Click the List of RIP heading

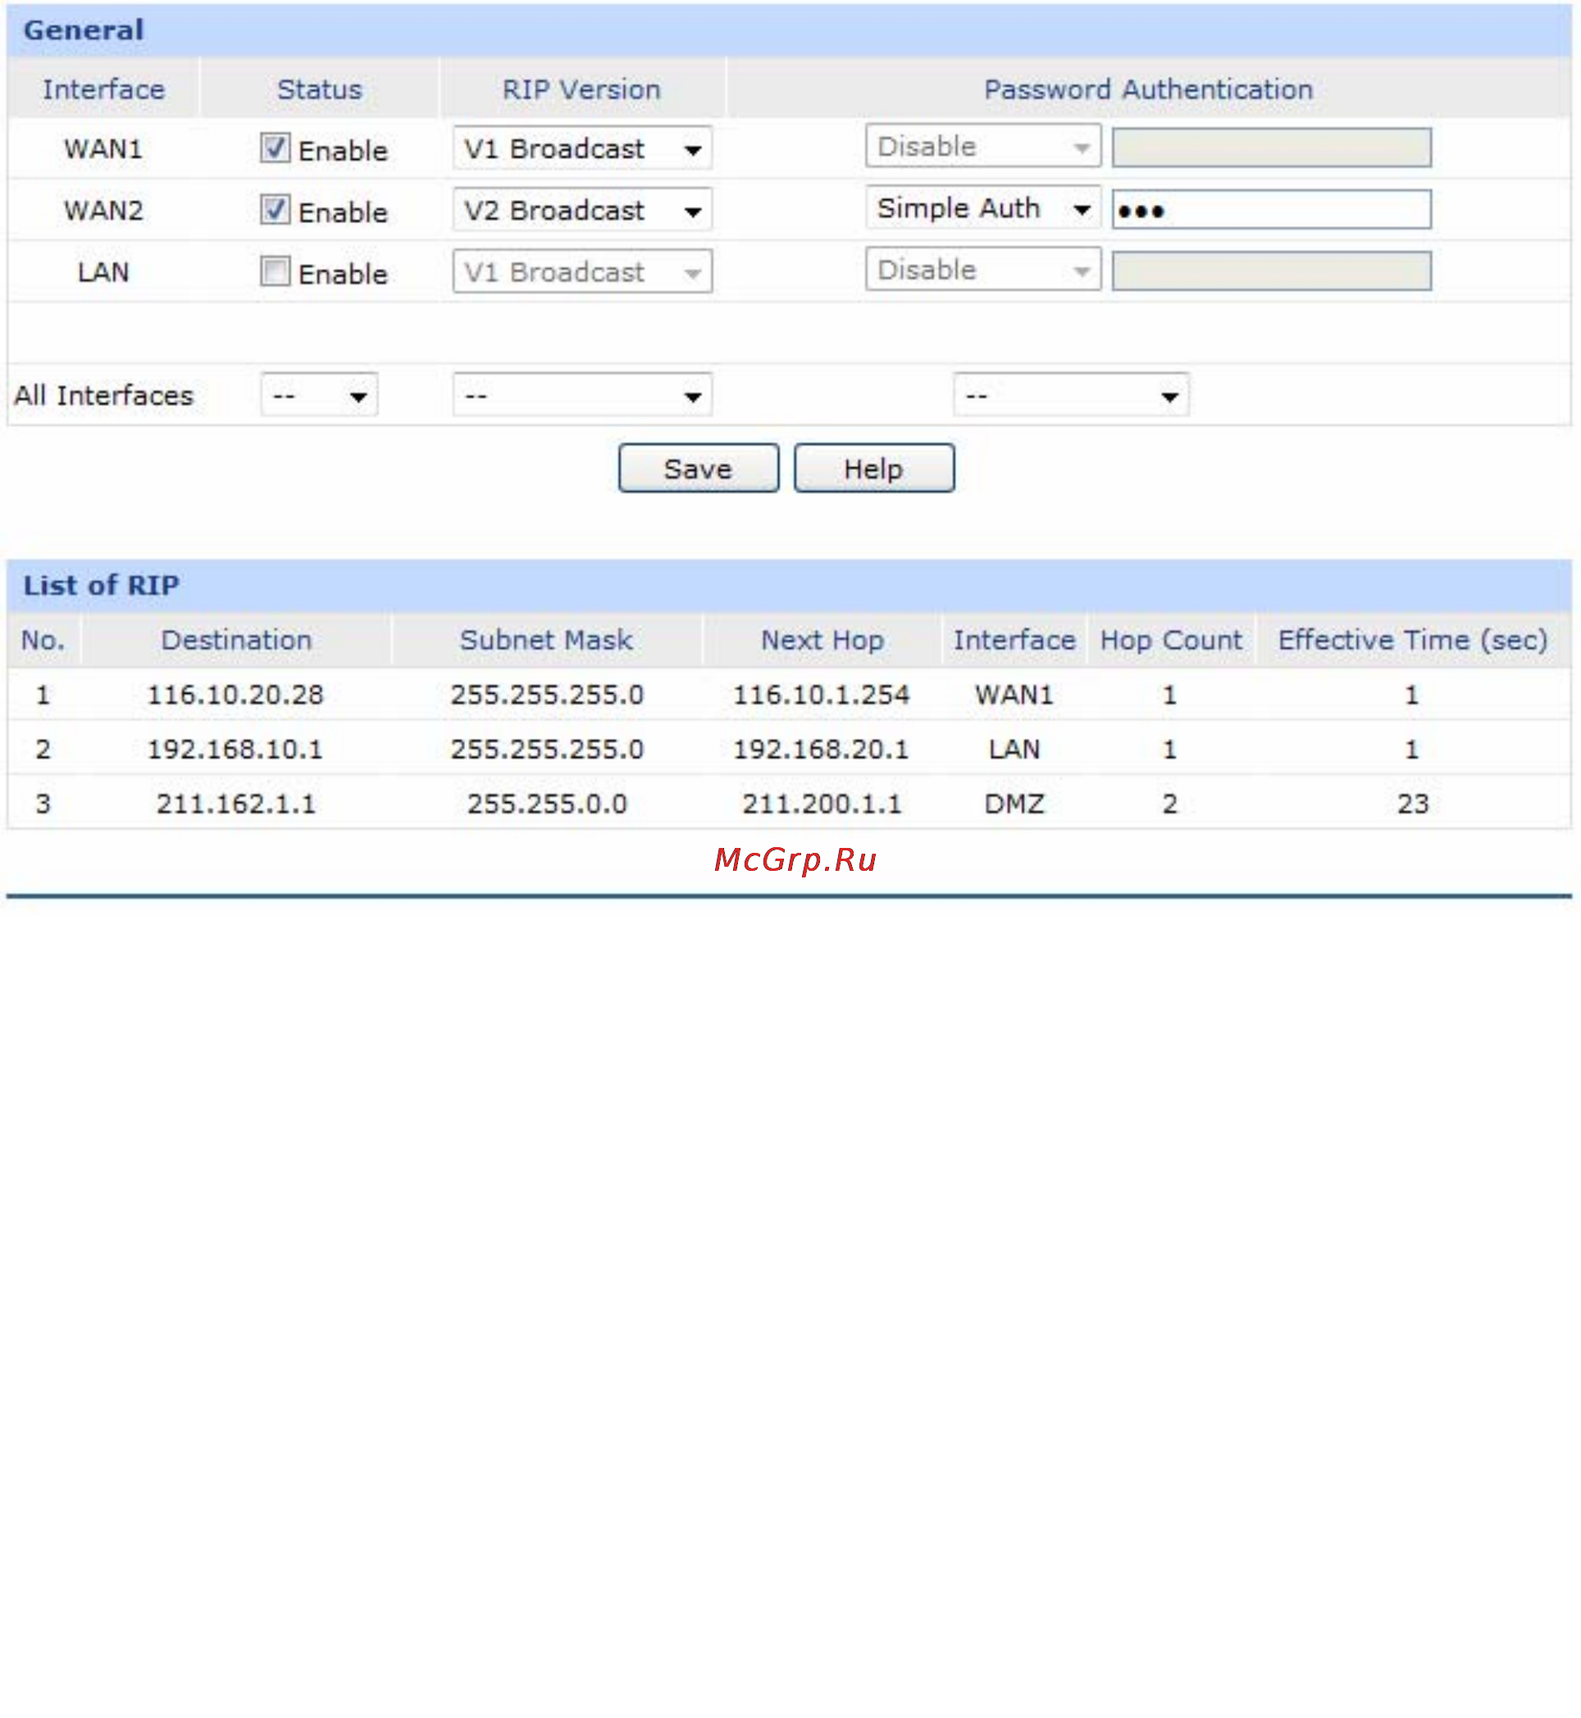coord(102,586)
